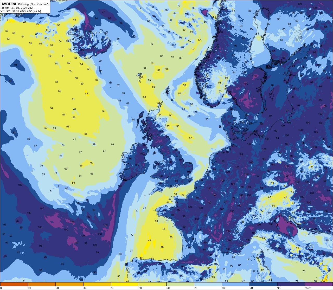This screenshot has height=290, width=333.
Task: Click the pale green 60–70 legend swatch
Action: pos(180,284)
